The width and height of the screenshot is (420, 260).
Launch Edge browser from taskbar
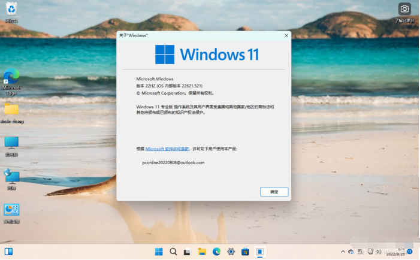pyautogui.click(x=216, y=252)
